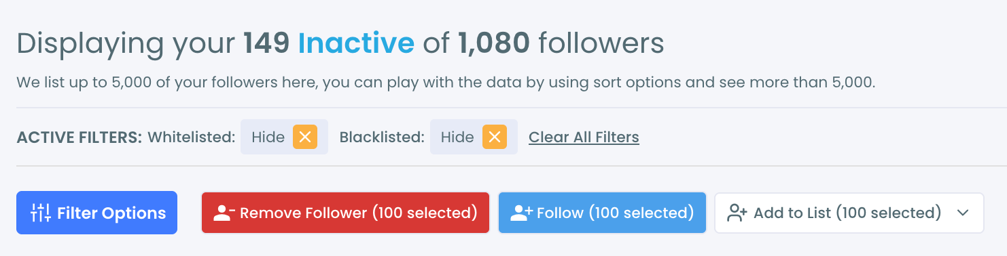Click the person-plus icon on Add to List
1007x256 pixels.
(737, 213)
